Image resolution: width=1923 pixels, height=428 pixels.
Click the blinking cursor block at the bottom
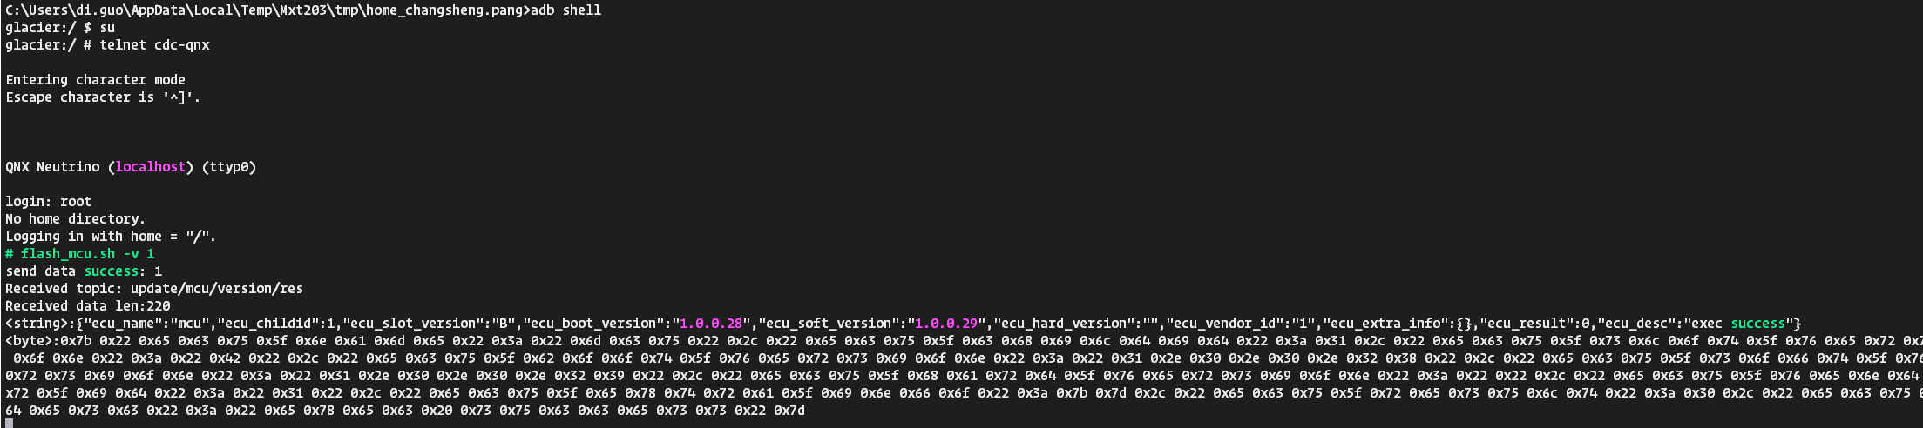point(9,424)
